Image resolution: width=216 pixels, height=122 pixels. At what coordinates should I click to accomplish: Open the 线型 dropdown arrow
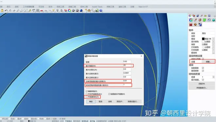click(x=214, y=44)
